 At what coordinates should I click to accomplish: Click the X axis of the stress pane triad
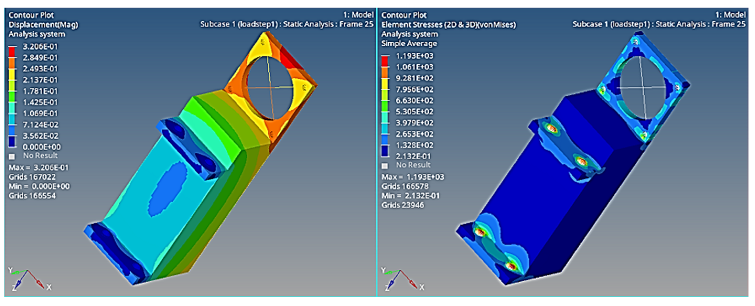(x=409, y=279)
